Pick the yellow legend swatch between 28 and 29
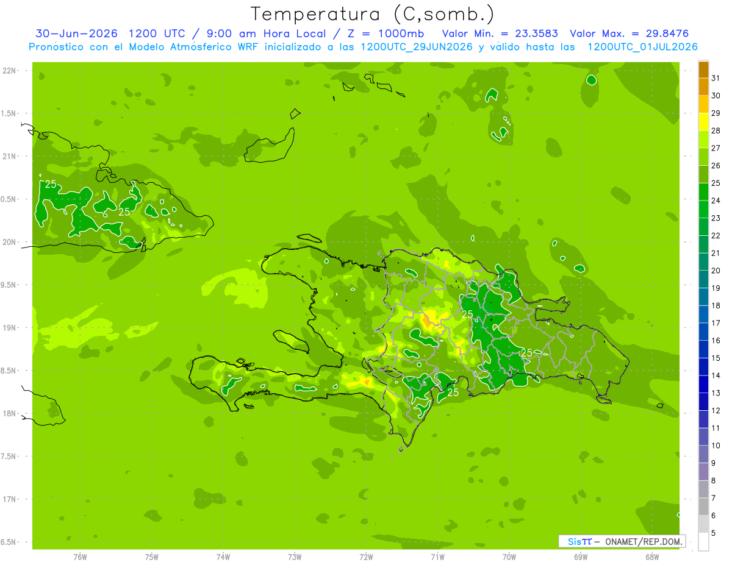This screenshot has height=565, width=732. point(703,122)
